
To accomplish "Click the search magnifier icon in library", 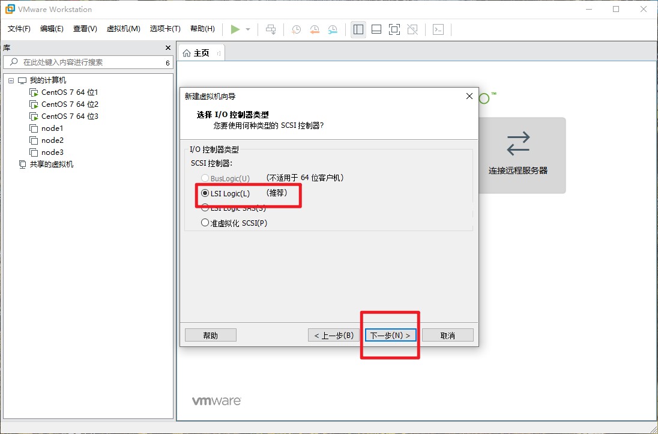I will [x=14, y=62].
